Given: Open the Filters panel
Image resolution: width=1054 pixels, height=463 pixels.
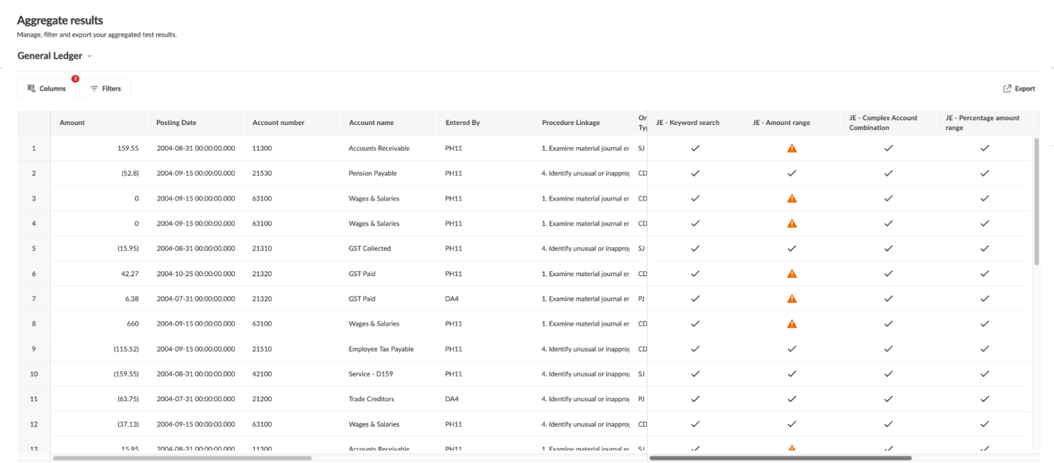Looking at the screenshot, I should click(105, 89).
